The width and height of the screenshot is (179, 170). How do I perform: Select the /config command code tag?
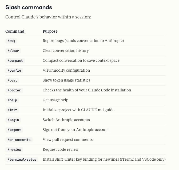pos(14,71)
